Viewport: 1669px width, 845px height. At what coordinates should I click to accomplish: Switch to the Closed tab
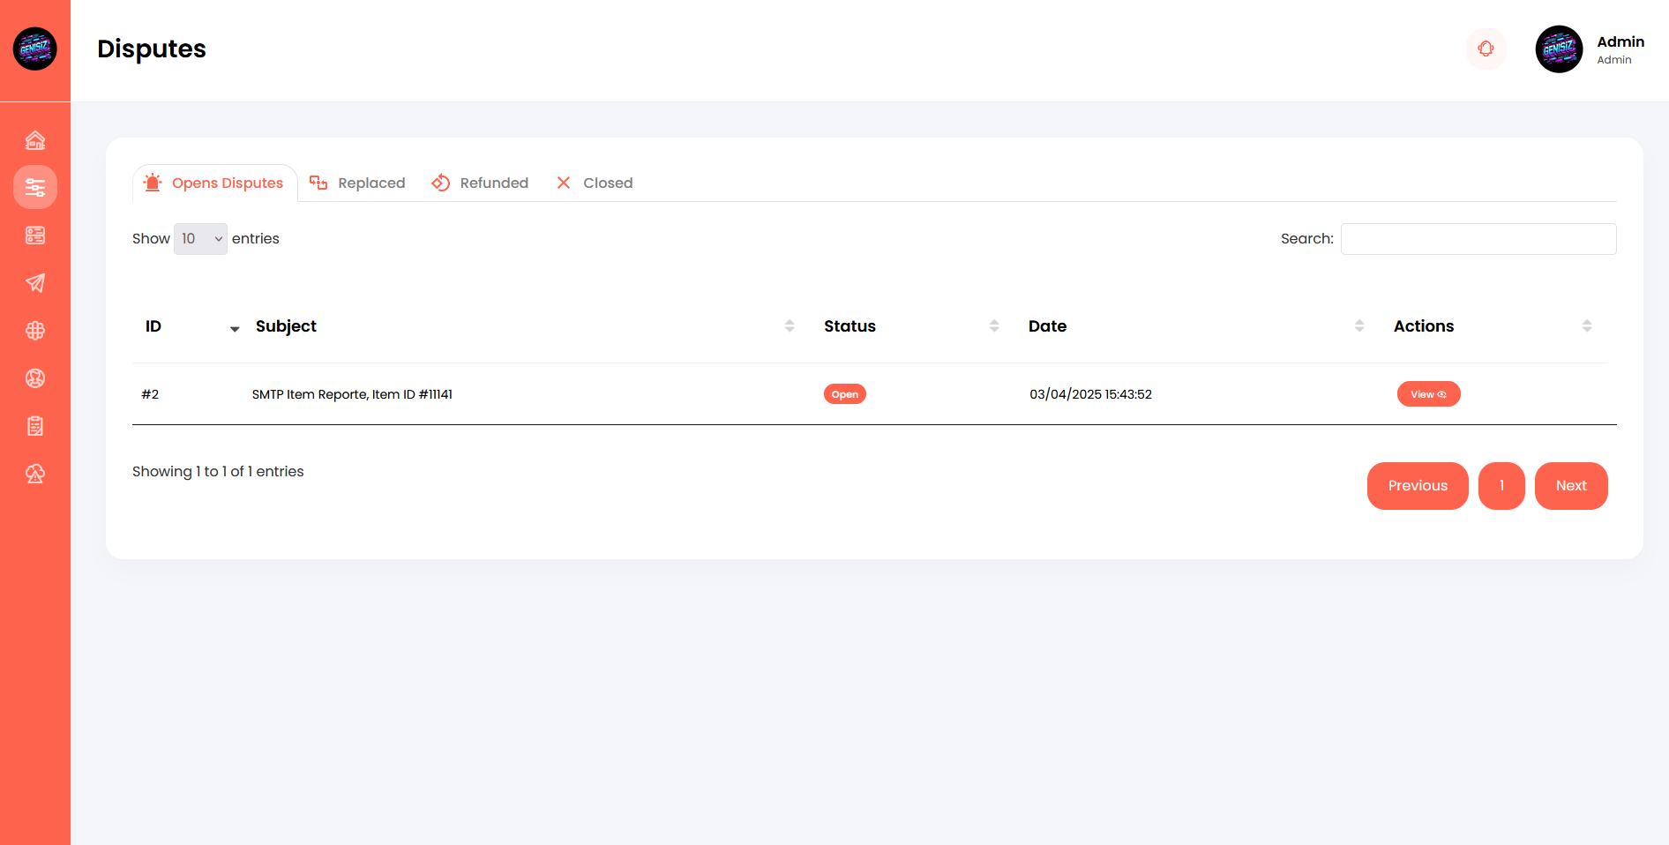(x=595, y=183)
